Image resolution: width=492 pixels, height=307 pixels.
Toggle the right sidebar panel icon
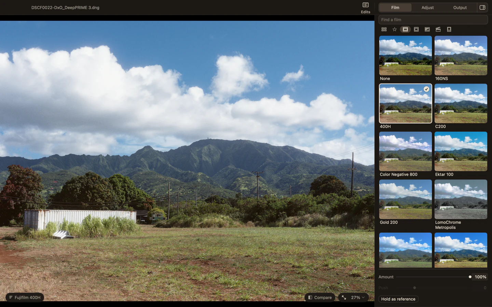click(482, 8)
